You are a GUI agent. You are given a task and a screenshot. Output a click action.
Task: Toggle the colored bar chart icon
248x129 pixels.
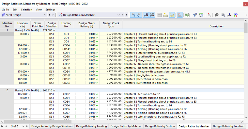click(179, 15)
